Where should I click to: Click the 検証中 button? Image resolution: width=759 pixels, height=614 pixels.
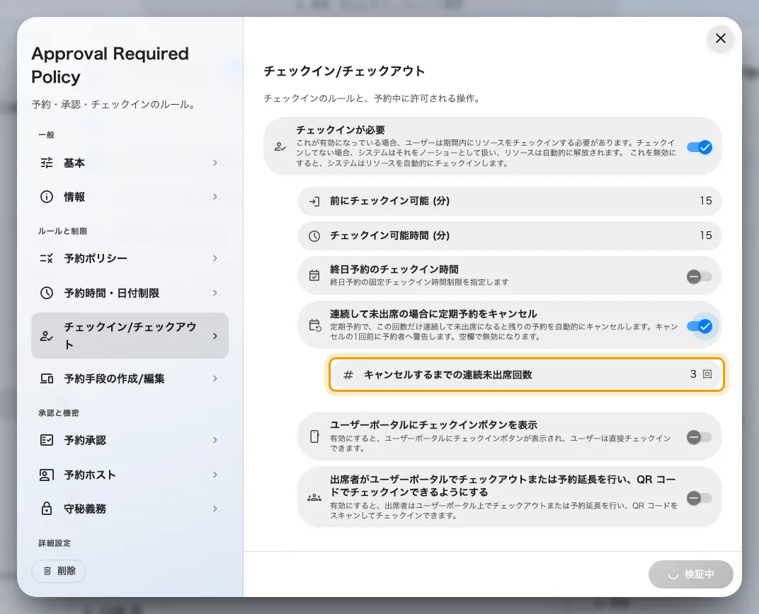pyautogui.click(x=691, y=574)
